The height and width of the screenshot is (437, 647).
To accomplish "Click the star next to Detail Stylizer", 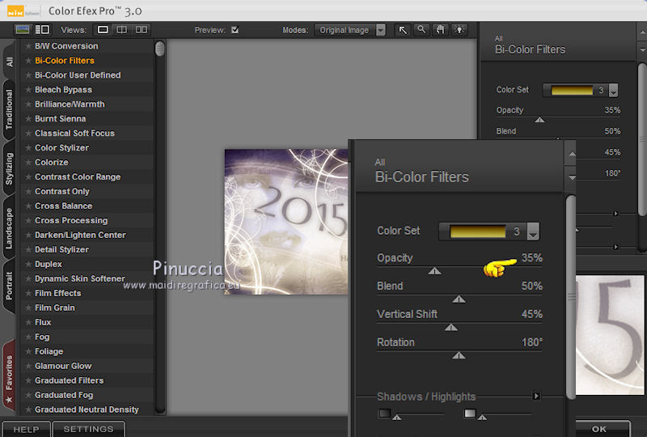I will tap(28, 249).
